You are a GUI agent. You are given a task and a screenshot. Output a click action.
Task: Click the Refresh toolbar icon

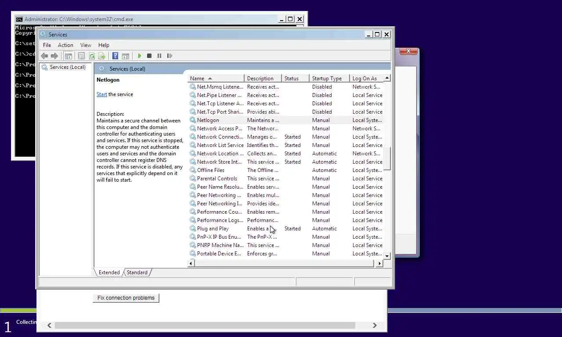pyautogui.click(x=92, y=56)
